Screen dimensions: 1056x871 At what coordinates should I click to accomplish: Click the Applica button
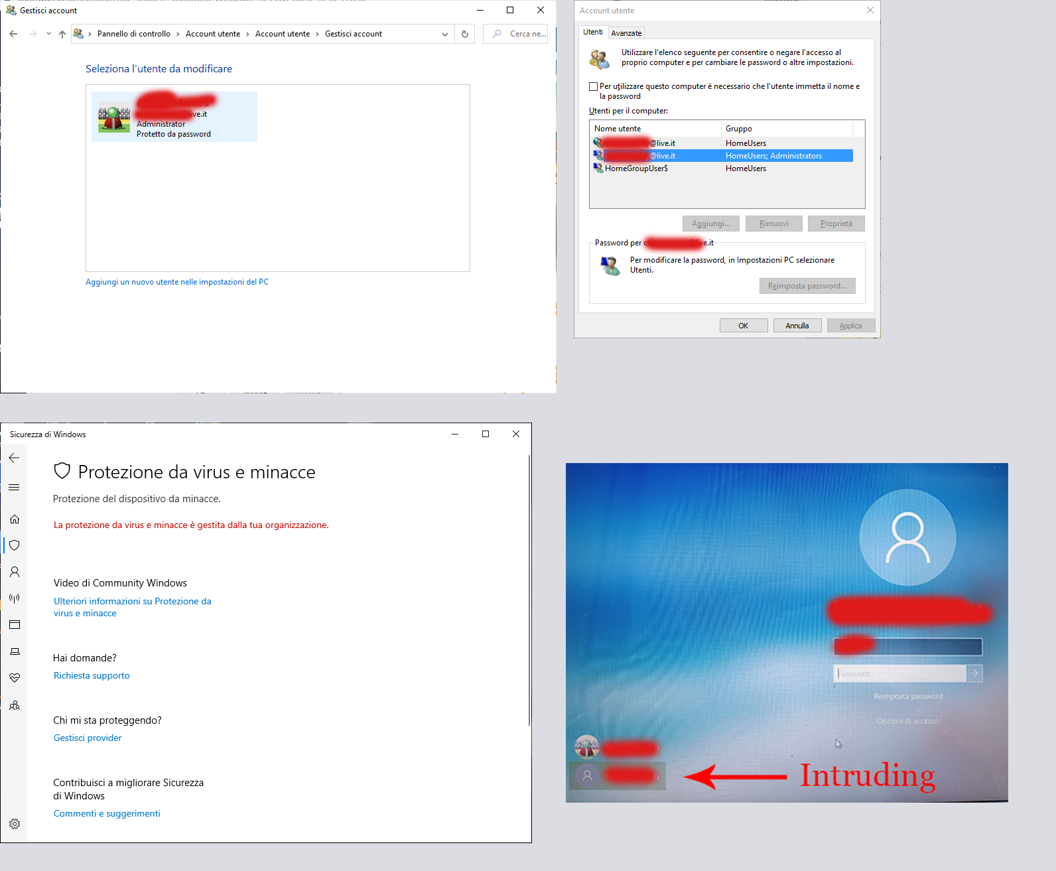pos(851,326)
